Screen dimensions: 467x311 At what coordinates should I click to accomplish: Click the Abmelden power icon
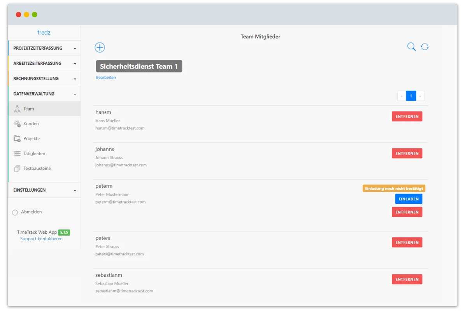[15, 212]
